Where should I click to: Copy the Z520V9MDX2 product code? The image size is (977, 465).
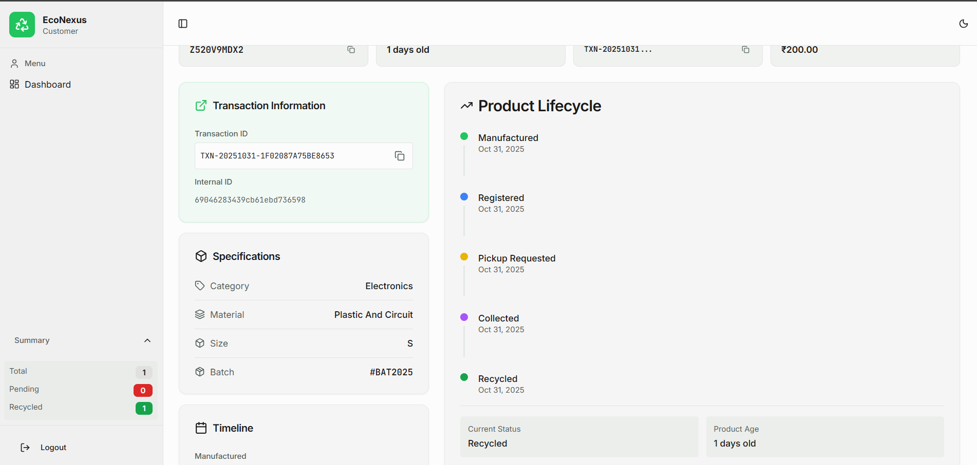351,50
